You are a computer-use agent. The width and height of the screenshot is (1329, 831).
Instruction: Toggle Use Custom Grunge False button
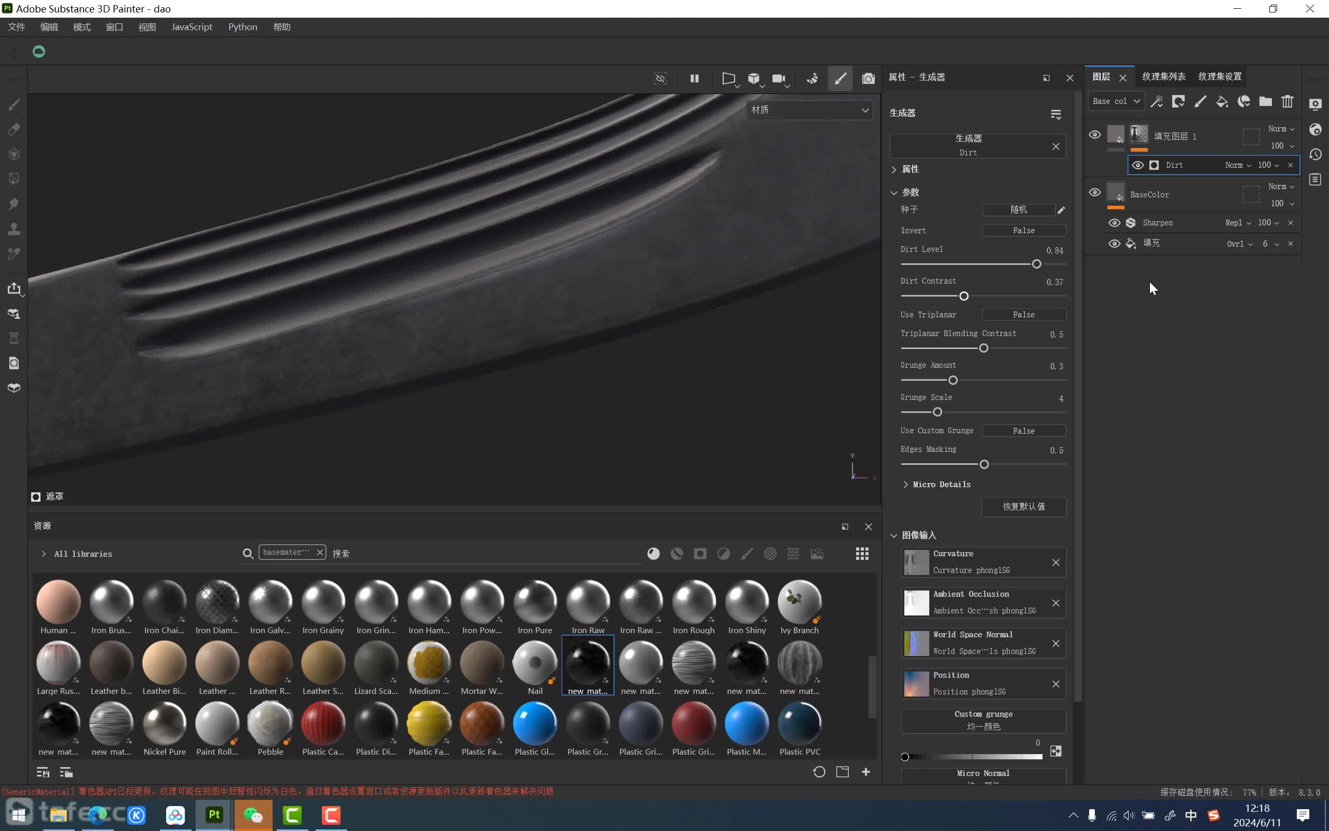pos(1024,431)
